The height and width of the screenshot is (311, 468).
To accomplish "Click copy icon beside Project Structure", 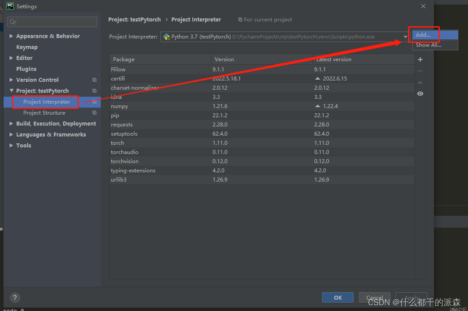I will point(94,112).
